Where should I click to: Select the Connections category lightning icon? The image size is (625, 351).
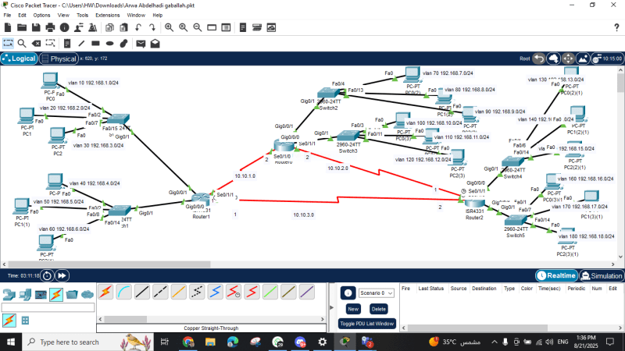tap(56, 295)
